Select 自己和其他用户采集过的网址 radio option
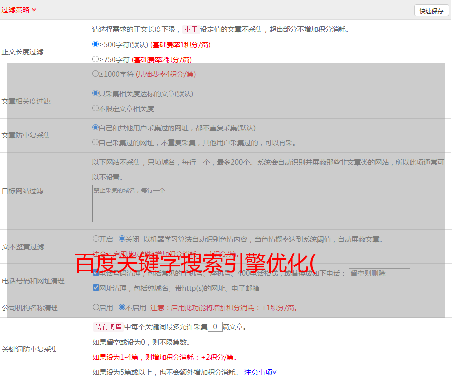 click(x=95, y=127)
